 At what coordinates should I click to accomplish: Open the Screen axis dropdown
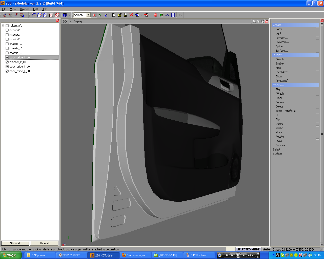(88, 15)
